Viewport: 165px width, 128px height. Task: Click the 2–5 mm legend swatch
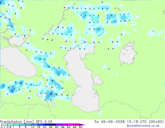[22, 125]
